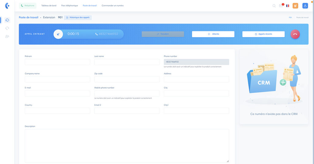Click the red hang-up call button

click(x=295, y=34)
